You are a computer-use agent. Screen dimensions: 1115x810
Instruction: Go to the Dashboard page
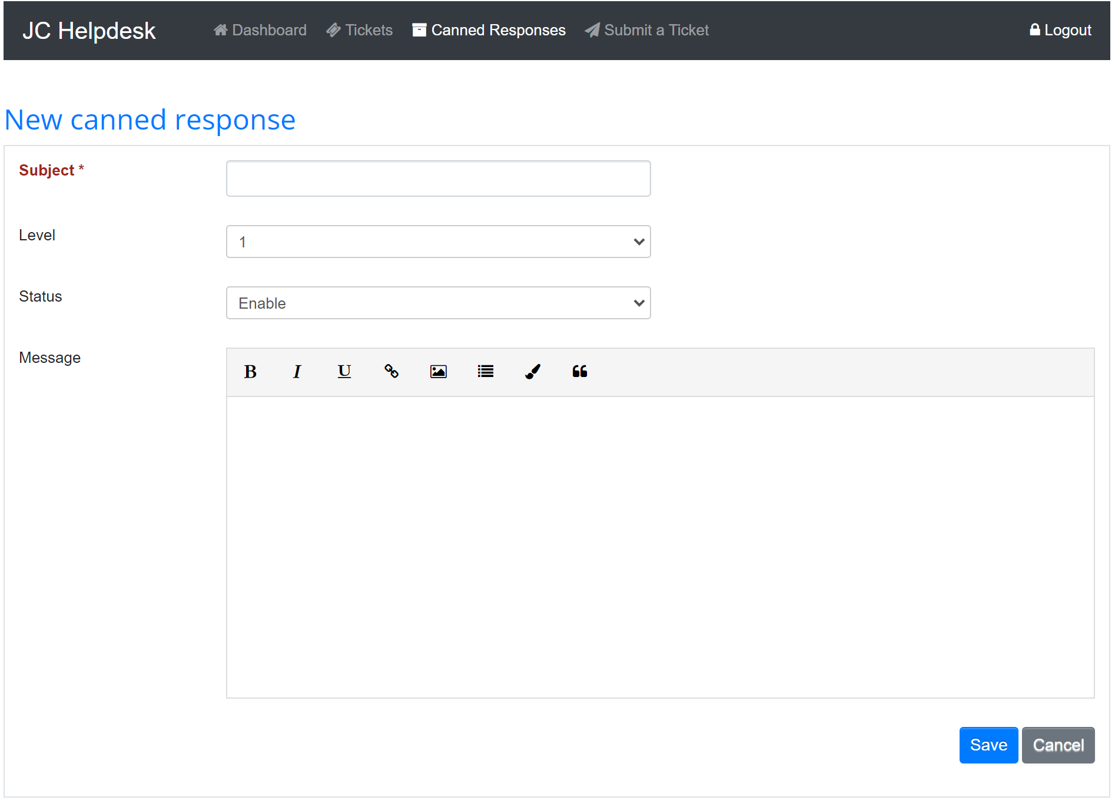[260, 30]
